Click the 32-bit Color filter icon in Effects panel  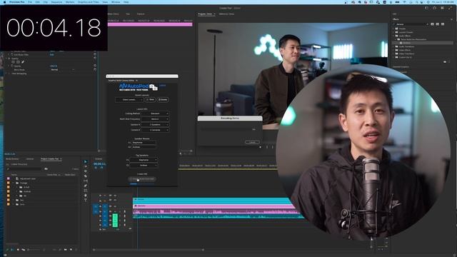pyautogui.click(x=438, y=24)
